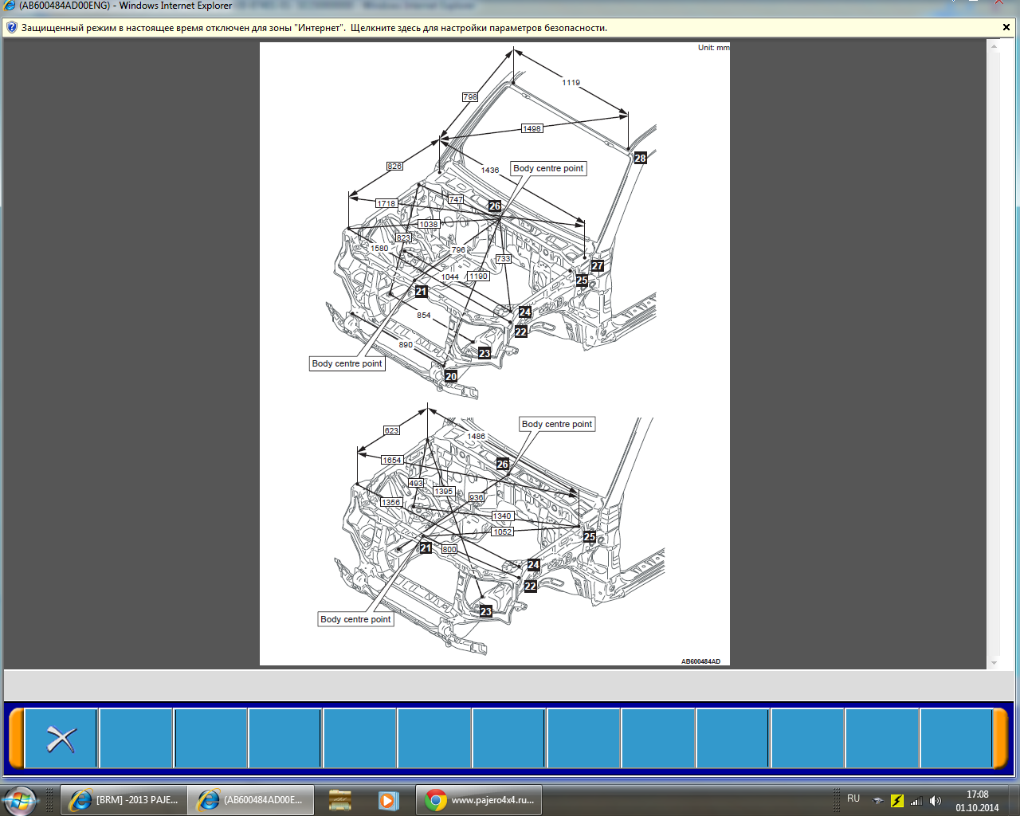1020x816 pixels.
Task: Click the protected mode warning message
Action: click(314, 28)
